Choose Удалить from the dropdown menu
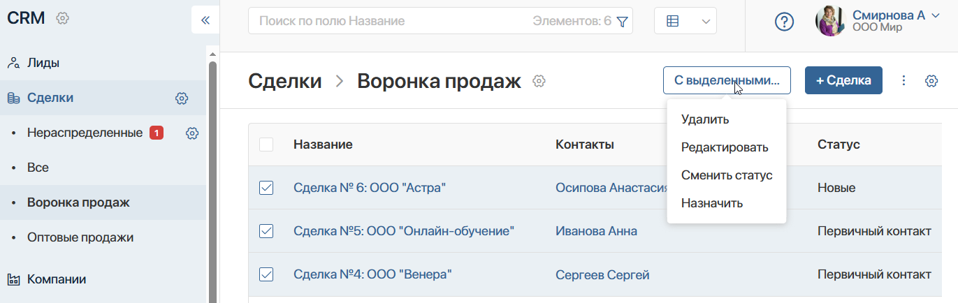 point(705,119)
